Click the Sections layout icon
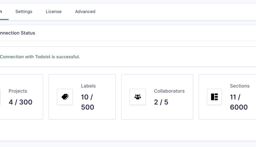This screenshot has height=147, width=256. tap(214, 97)
